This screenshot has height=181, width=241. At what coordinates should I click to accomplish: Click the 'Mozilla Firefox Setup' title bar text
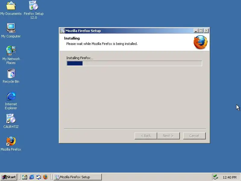click(x=83, y=31)
